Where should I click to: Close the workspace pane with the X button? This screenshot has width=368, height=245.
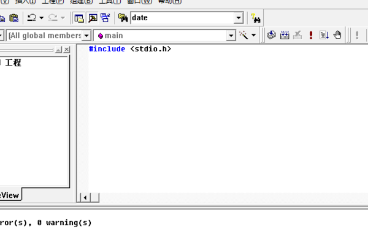(x=67, y=50)
